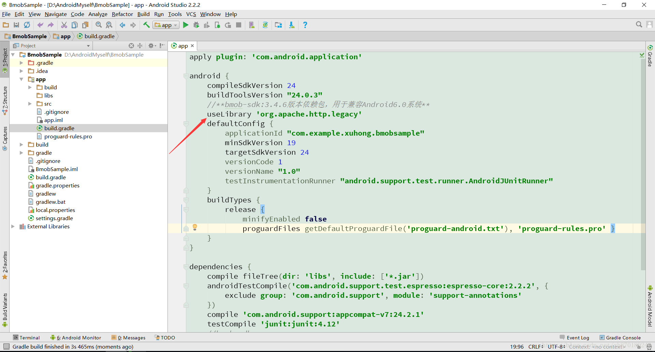Click the intention lightbulb in gutter
The width and height of the screenshot is (655, 352).
(195, 227)
